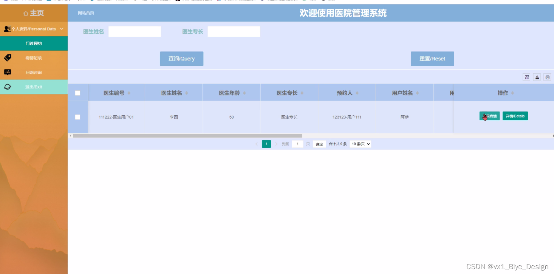Click the 网站首页 link
Image resolution: width=554 pixels, height=274 pixels.
point(86,13)
